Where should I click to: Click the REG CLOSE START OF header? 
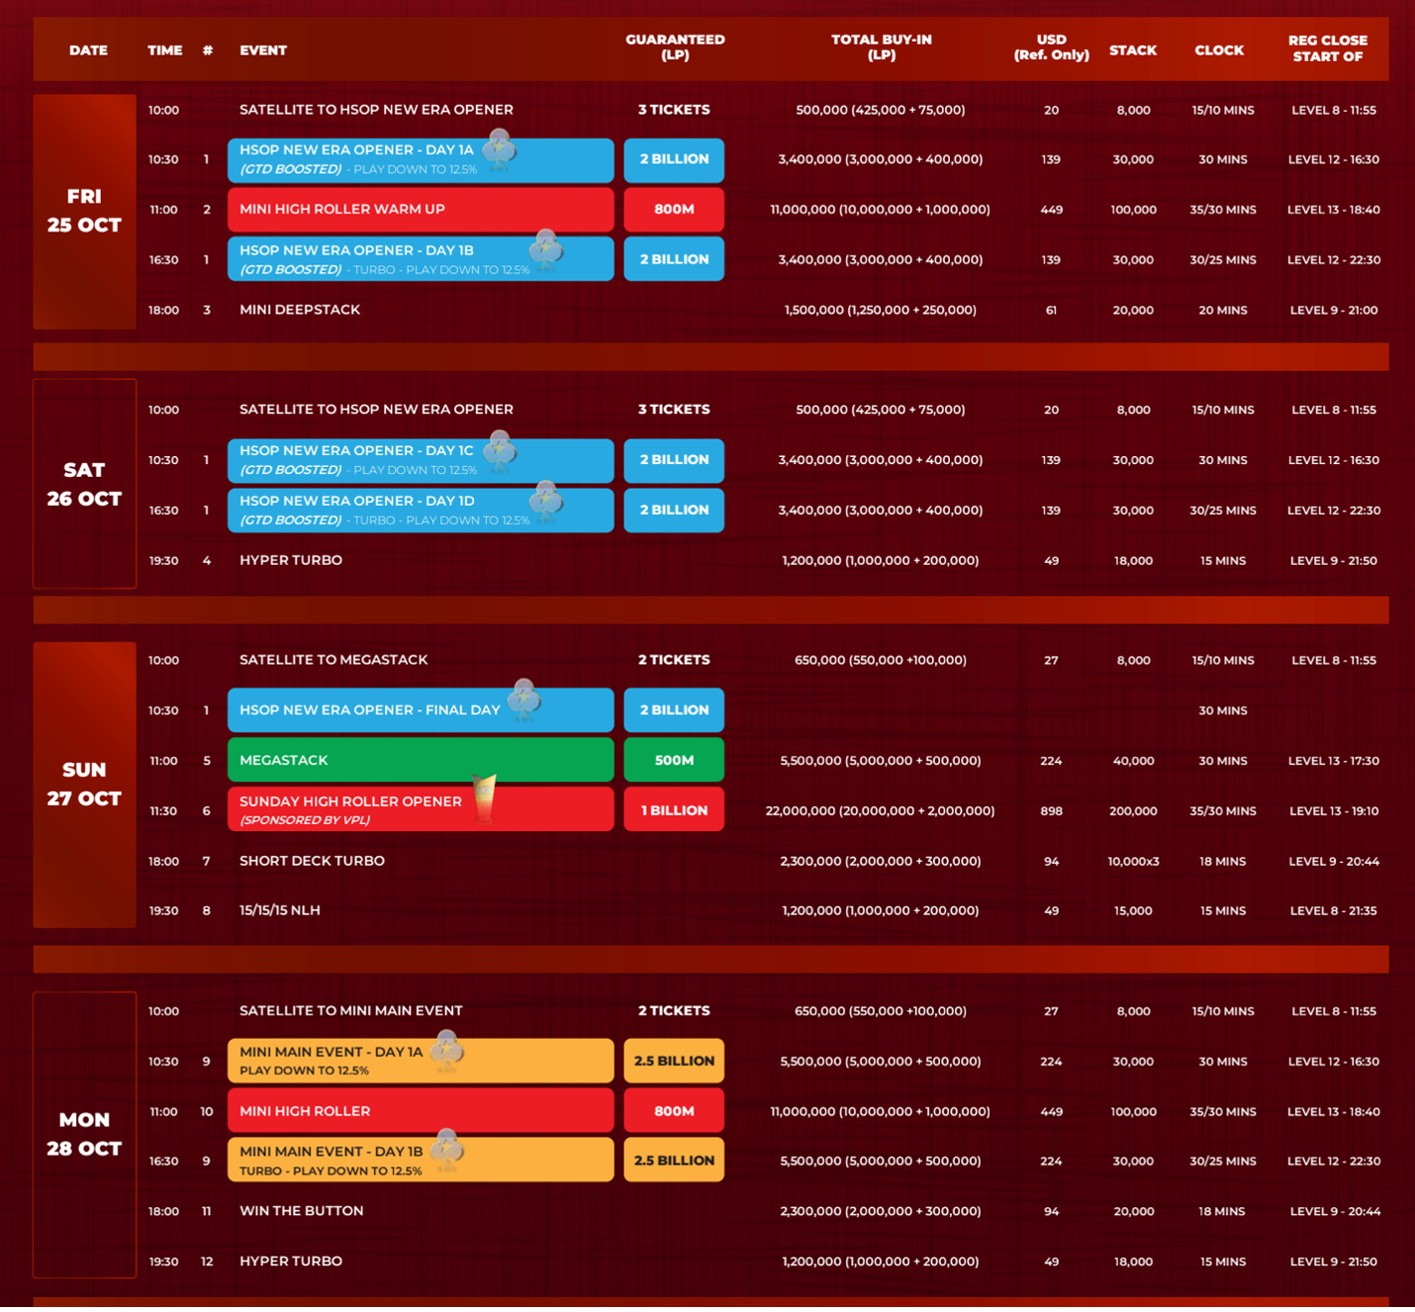(1327, 48)
